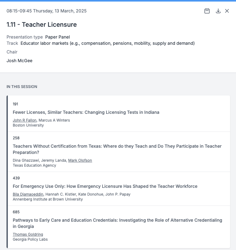This screenshot has width=236, height=250.
Task: Add session to calendar icon
Action: (207, 11)
